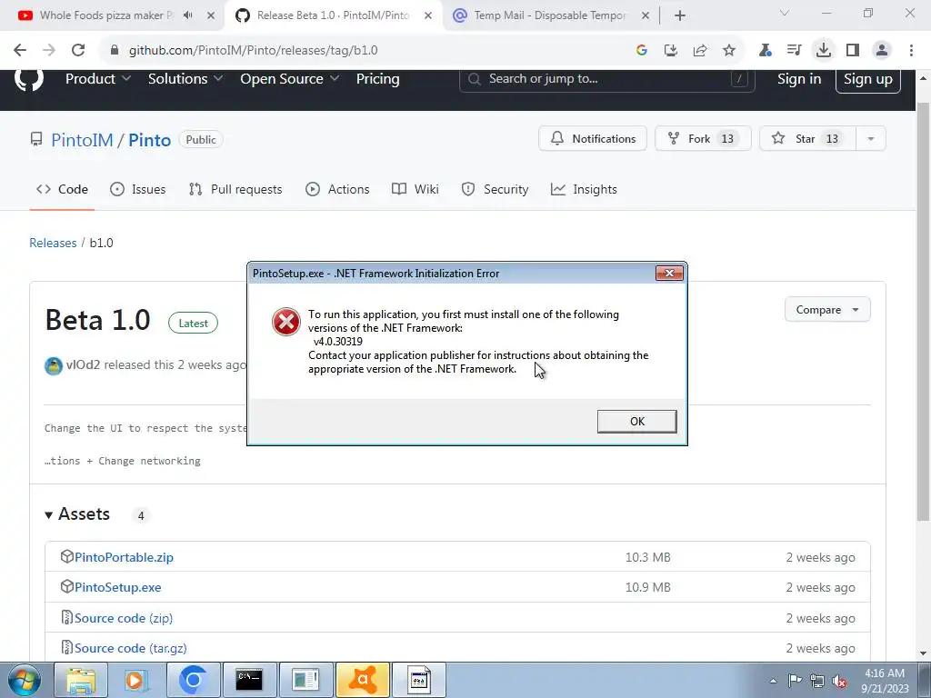Open vlOd2 profile link
Viewport: 931px width, 698px height.
[x=83, y=364]
